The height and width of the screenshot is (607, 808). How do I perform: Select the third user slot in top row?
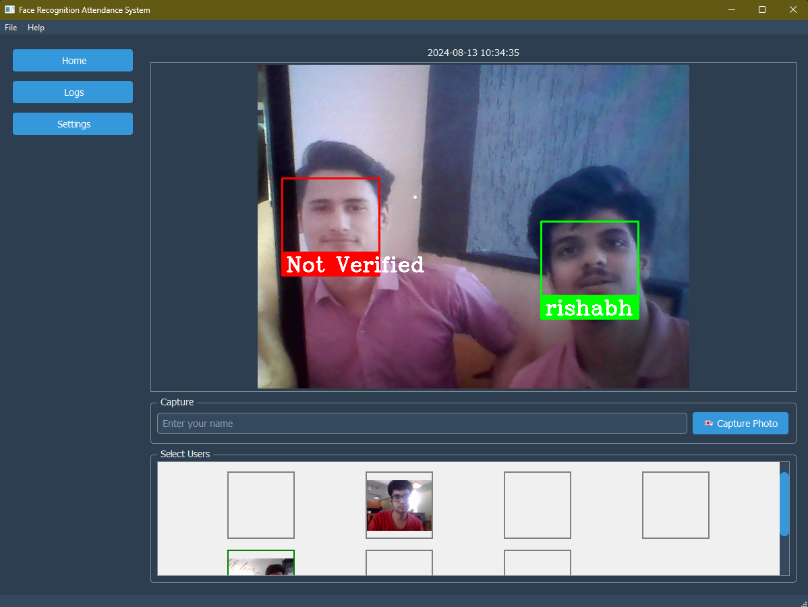(538, 505)
